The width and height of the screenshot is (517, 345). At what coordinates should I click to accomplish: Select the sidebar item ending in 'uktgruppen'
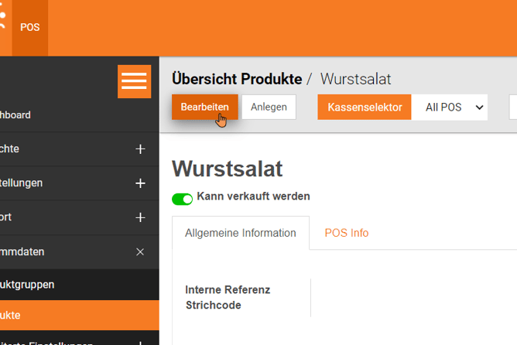27,285
